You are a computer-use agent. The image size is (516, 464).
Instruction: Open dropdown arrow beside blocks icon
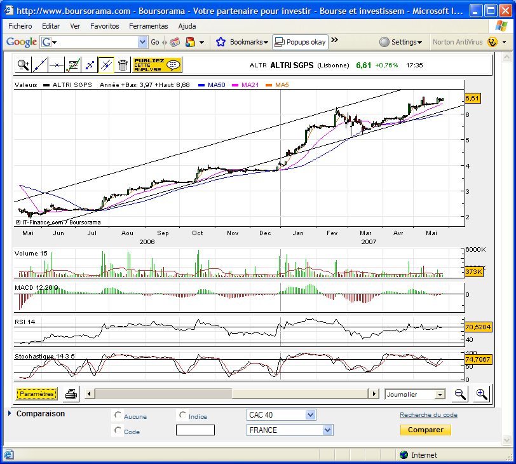coord(201,43)
